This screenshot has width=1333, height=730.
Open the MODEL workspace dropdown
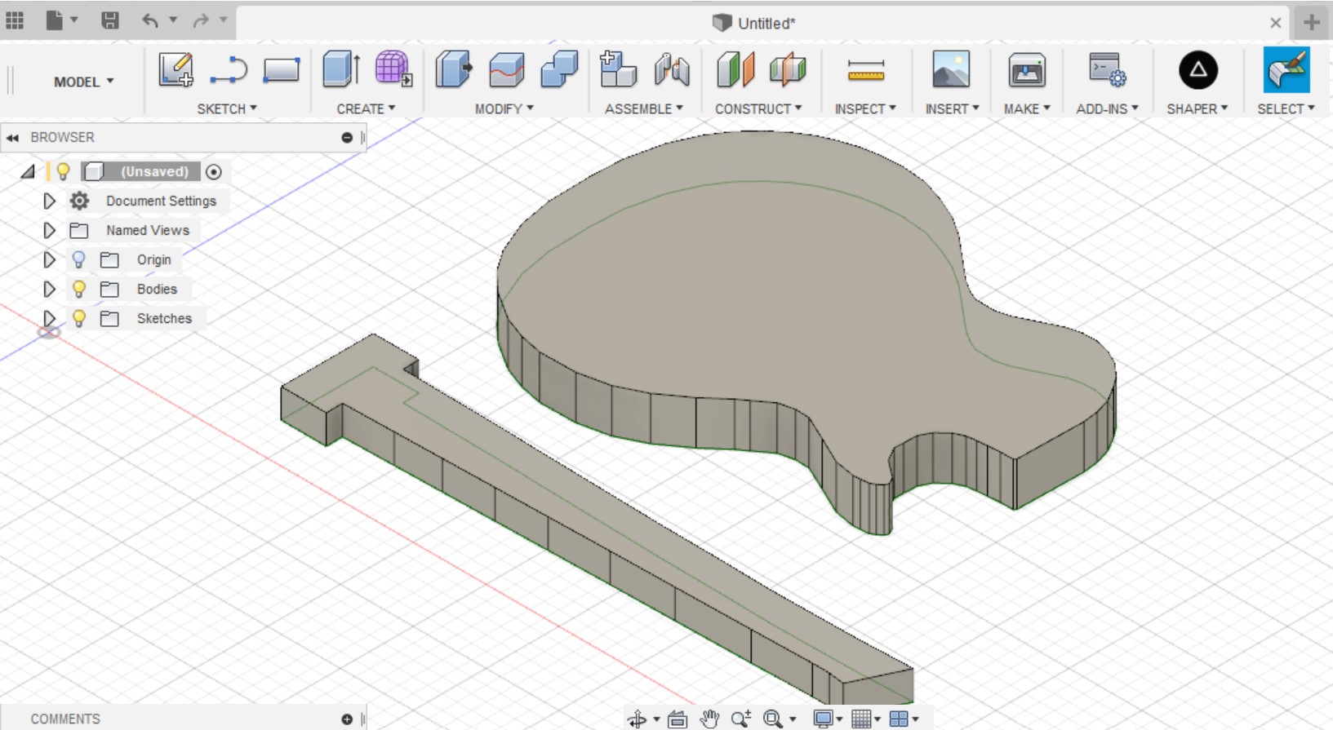click(83, 82)
